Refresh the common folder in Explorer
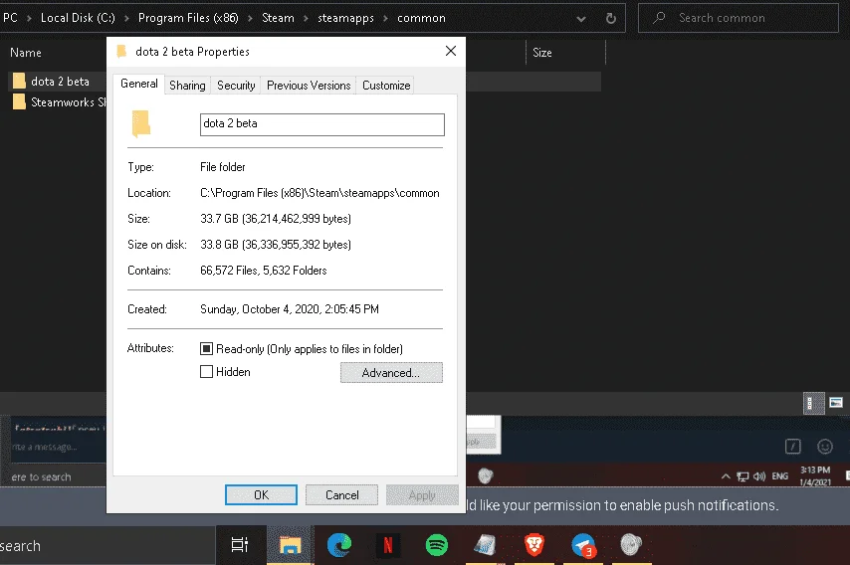Image resolution: width=850 pixels, height=565 pixels. coord(611,19)
